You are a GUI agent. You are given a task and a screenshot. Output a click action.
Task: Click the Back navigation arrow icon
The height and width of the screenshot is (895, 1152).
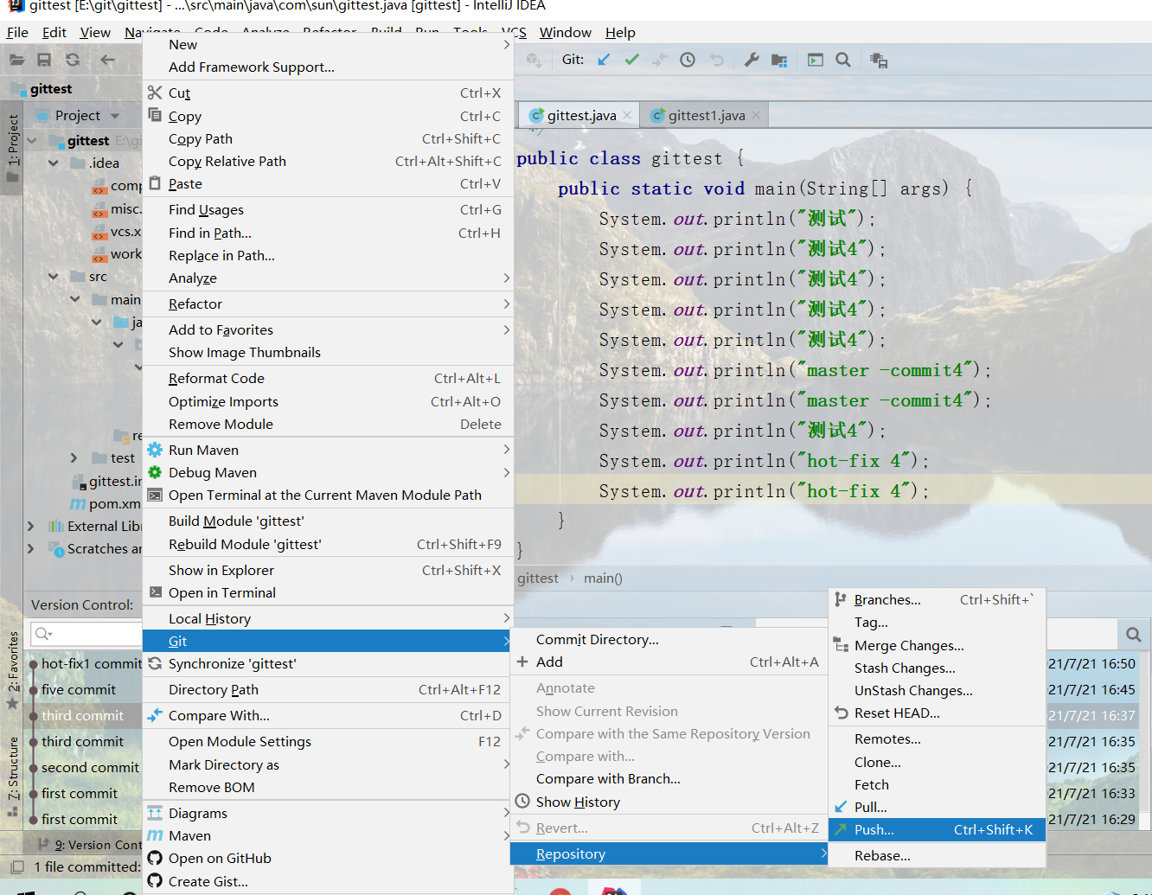coord(107,60)
